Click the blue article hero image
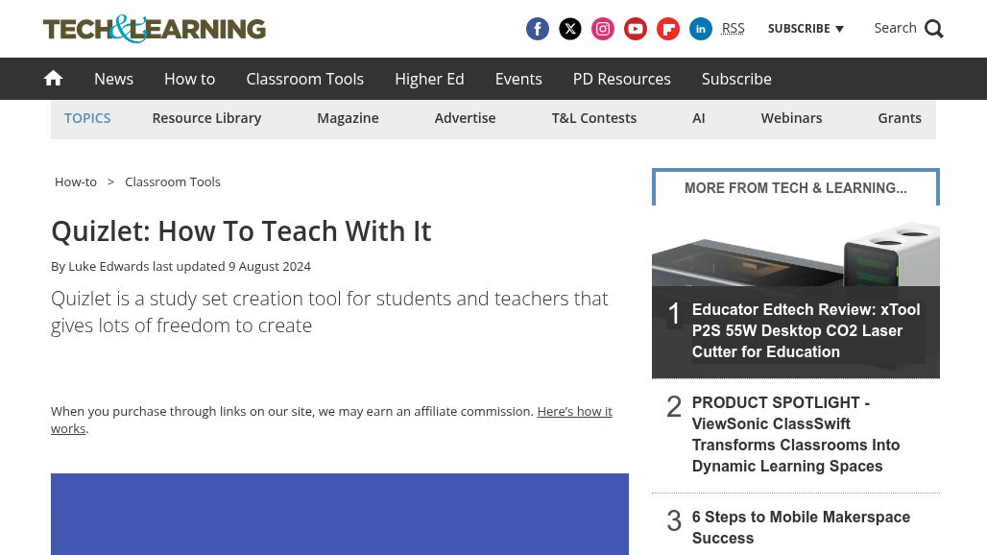 [x=340, y=514]
